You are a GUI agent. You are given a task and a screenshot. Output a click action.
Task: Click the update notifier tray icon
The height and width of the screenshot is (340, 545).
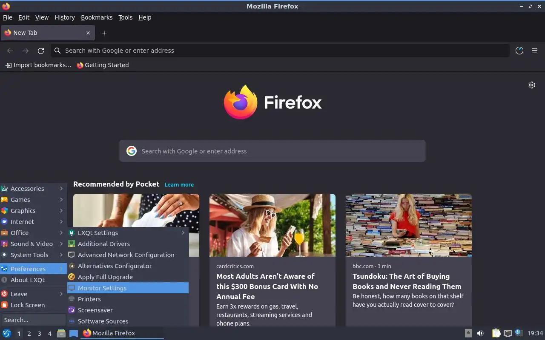pos(519,333)
